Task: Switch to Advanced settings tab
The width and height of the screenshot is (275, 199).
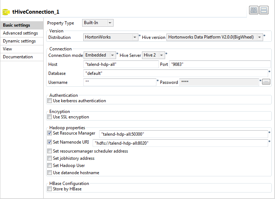Action: tap(20, 33)
